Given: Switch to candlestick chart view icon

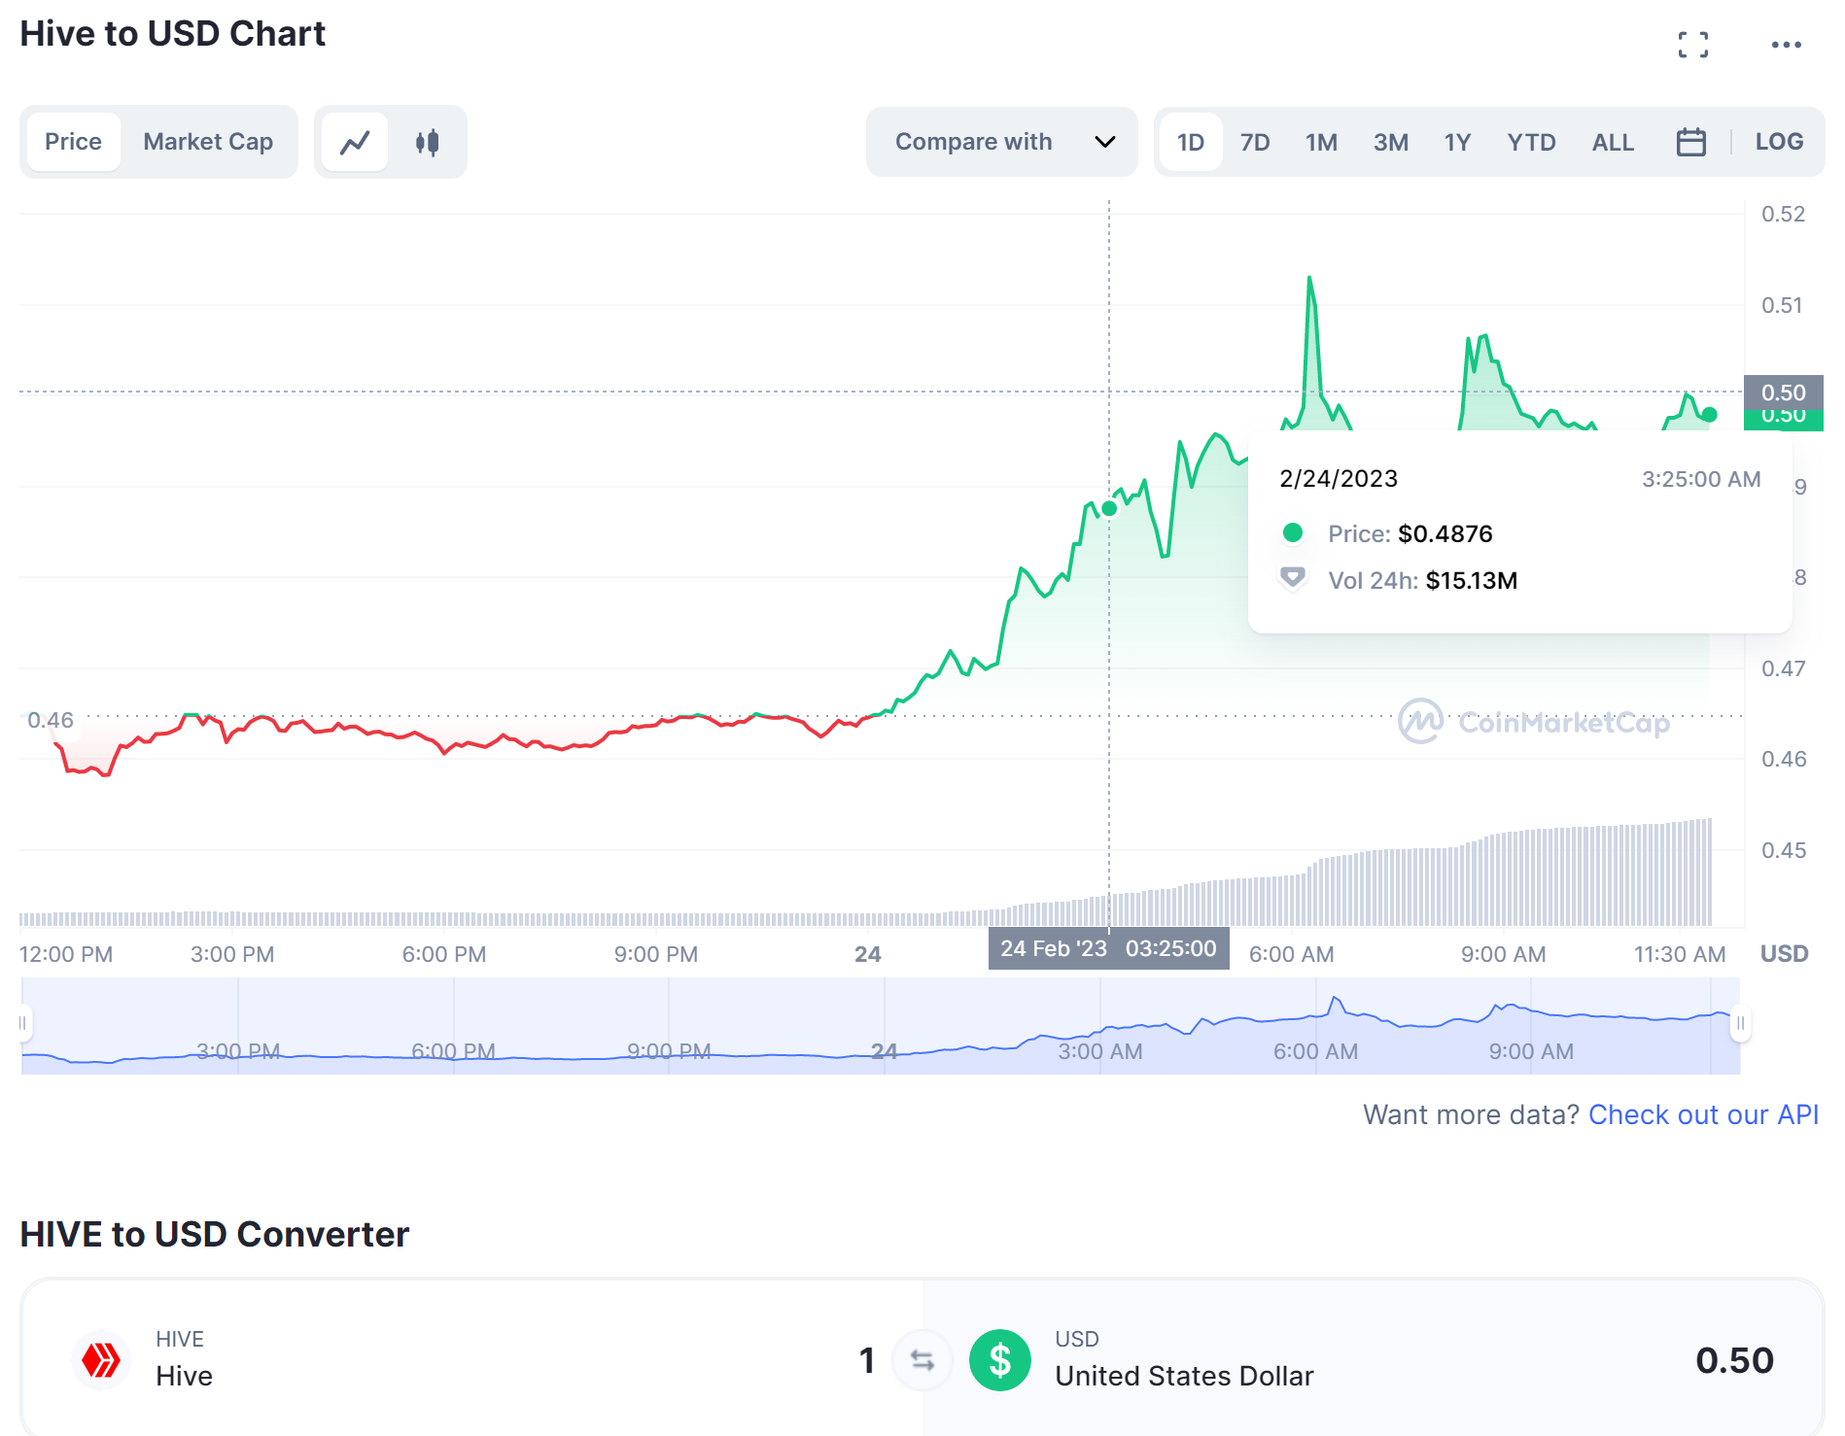Looking at the screenshot, I should pos(427,142).
